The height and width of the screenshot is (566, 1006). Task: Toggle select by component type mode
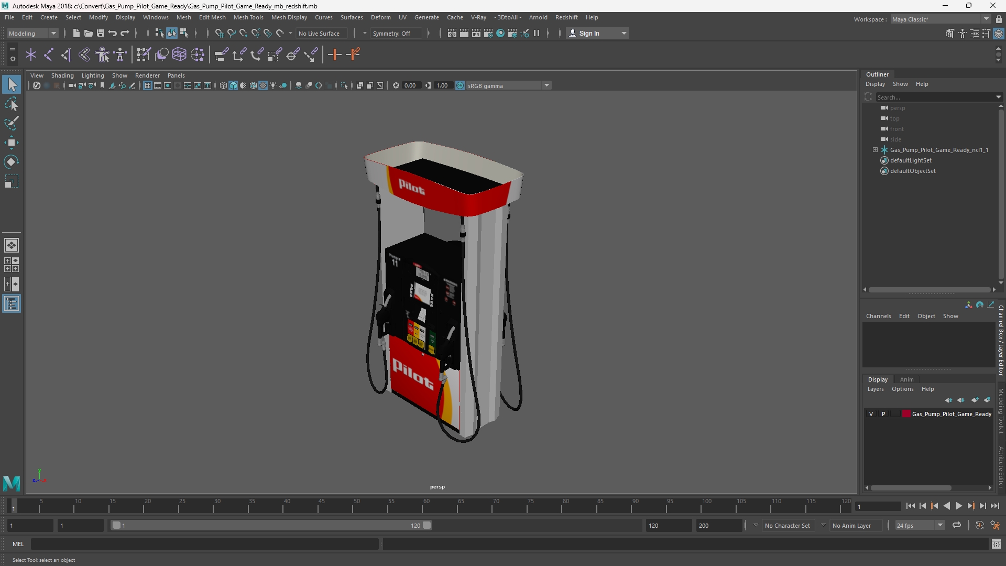click(x=184, y=33)
